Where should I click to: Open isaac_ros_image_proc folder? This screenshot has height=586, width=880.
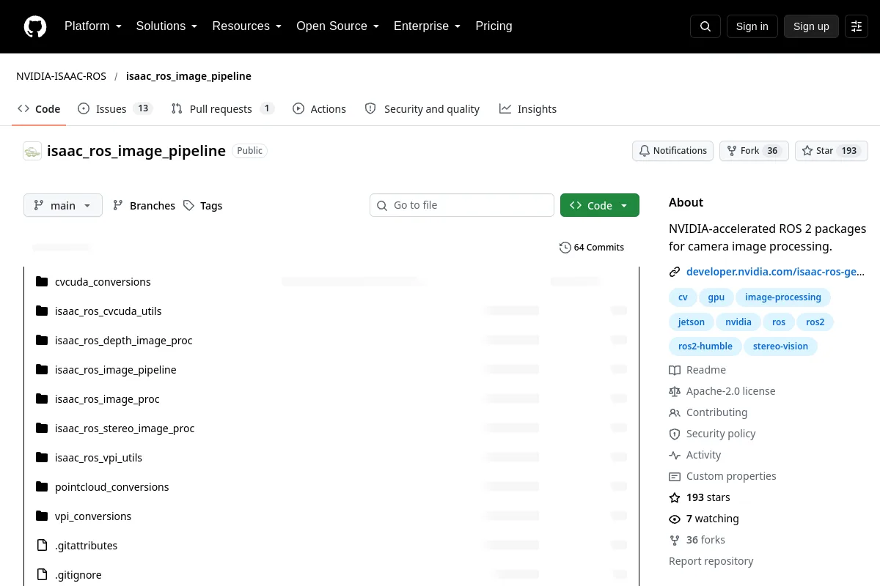click(x=107, y=399)
